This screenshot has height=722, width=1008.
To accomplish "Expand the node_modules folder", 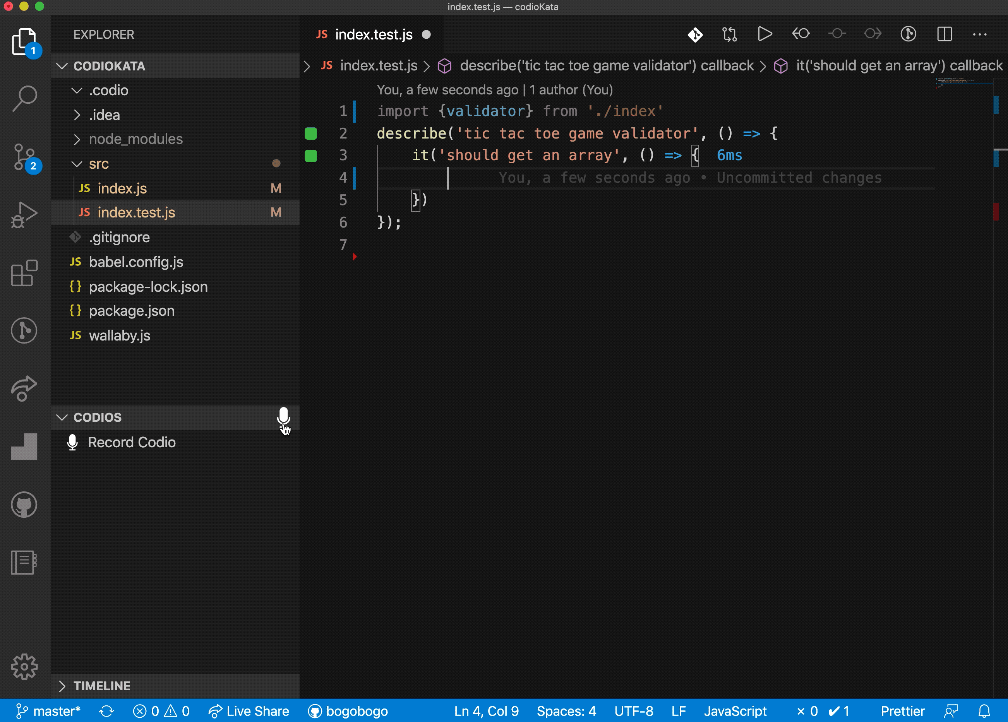I will tap(134, 139).
